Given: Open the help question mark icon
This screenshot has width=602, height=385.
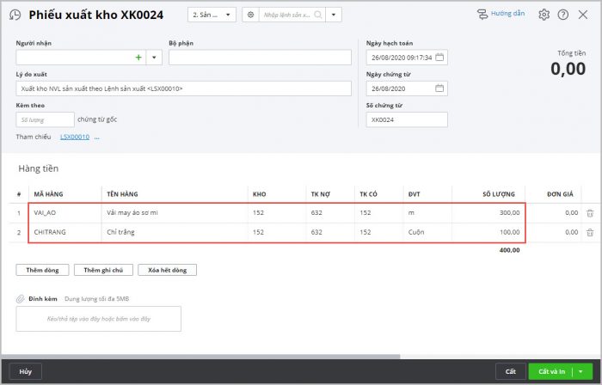Looking at the screenshot, I should [563, 15].
